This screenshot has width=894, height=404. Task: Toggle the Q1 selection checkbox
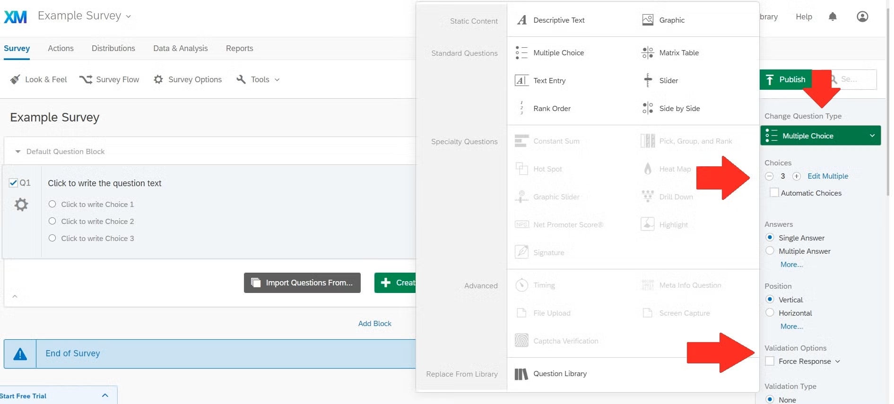(13, 182)
